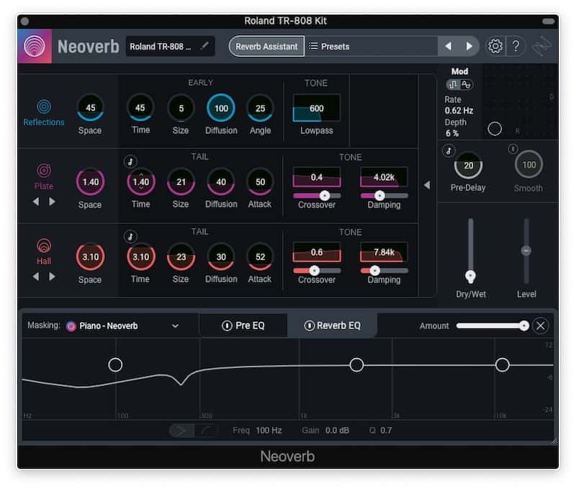Click the Hall Attack knob showing 52
Screen dimensions: 576x489
[x=260, y=257]
